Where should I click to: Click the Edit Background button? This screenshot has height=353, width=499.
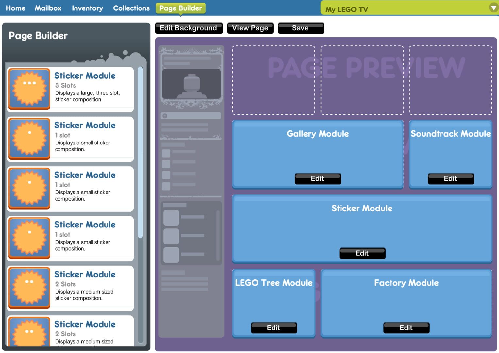click(x=189, y=28)
